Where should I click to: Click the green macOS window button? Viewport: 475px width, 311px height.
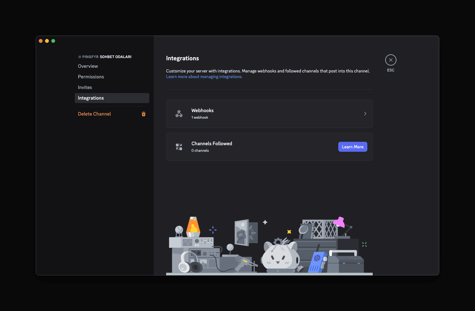coord(53,41)
